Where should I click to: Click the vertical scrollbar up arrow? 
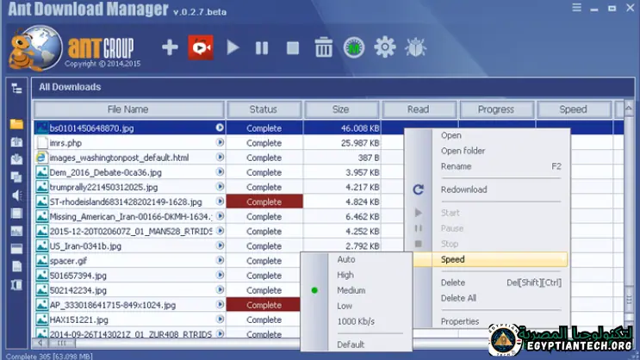629,109
